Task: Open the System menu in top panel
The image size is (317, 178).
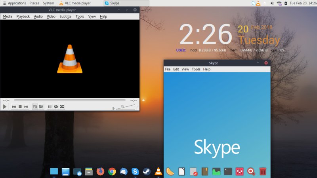Action: 48,3
